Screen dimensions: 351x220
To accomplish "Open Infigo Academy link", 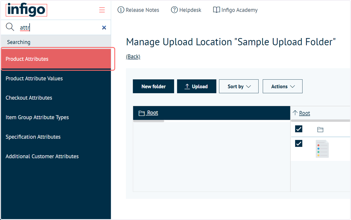I will coord(235,10).
